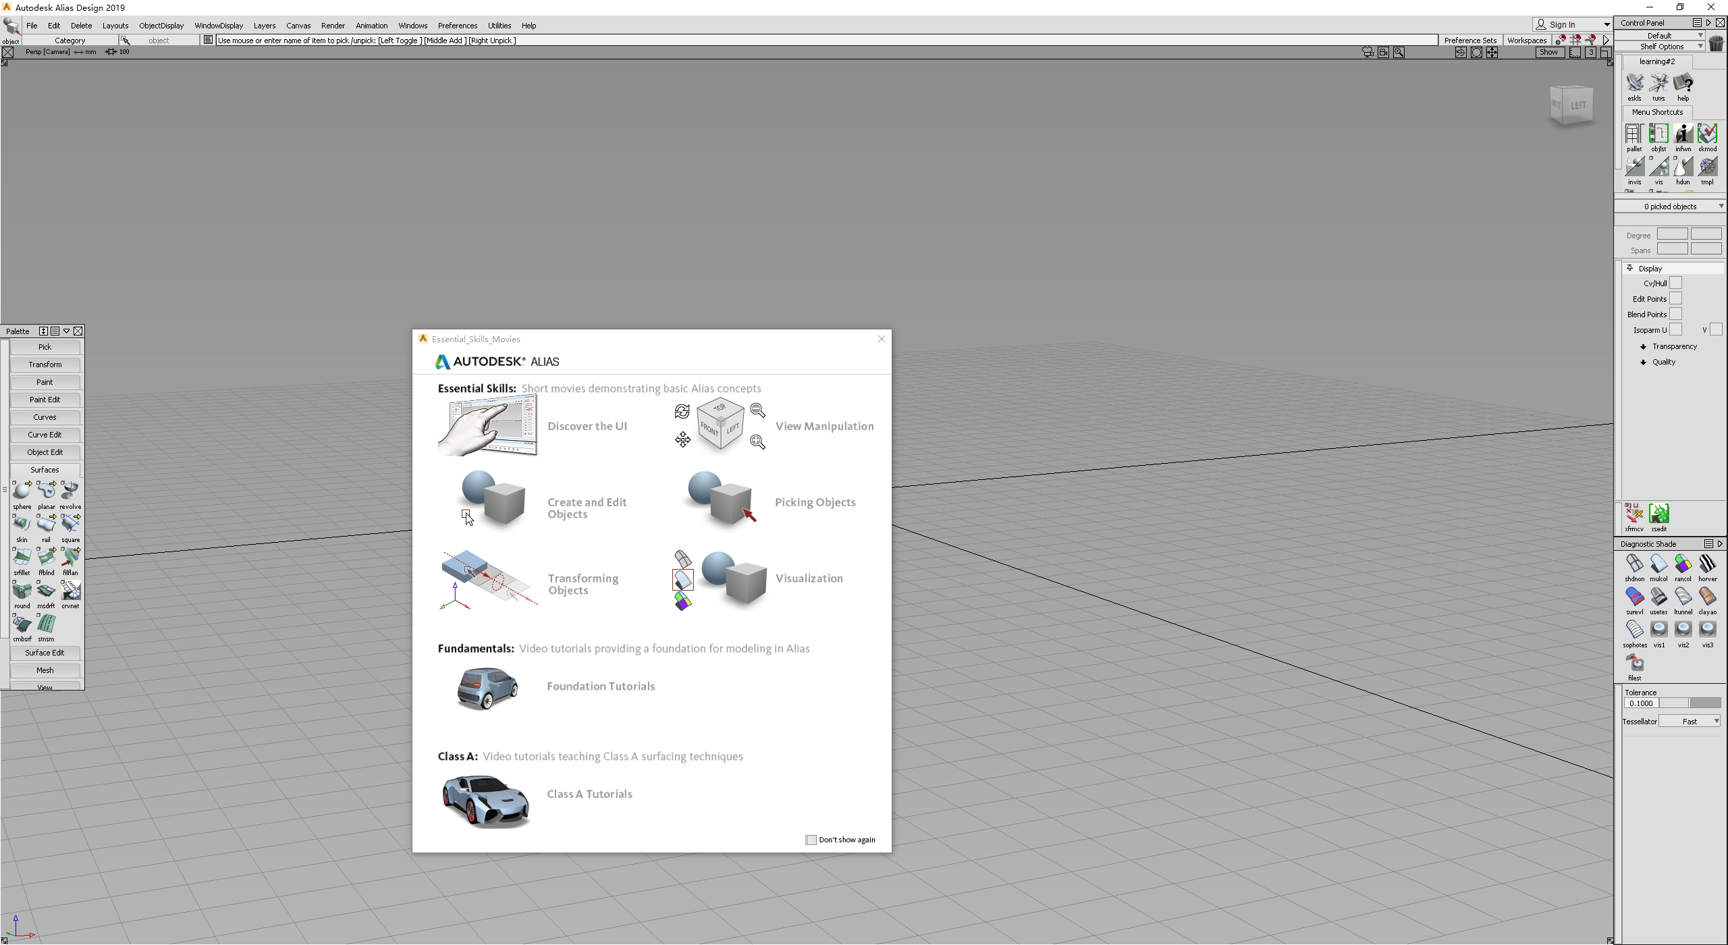Open the Tessellator Fast dropdown
The width and height of the screenshot is (1728, 945).
click(1690, 722)
